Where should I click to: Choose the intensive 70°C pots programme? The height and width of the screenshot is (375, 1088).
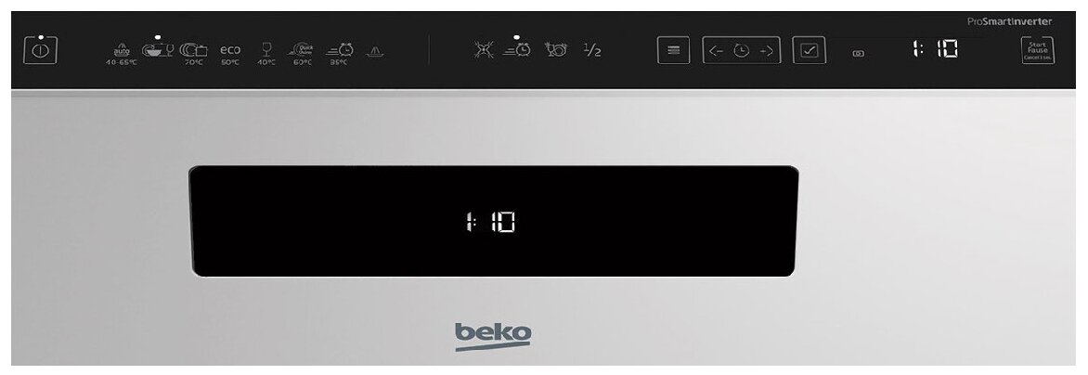194,54
